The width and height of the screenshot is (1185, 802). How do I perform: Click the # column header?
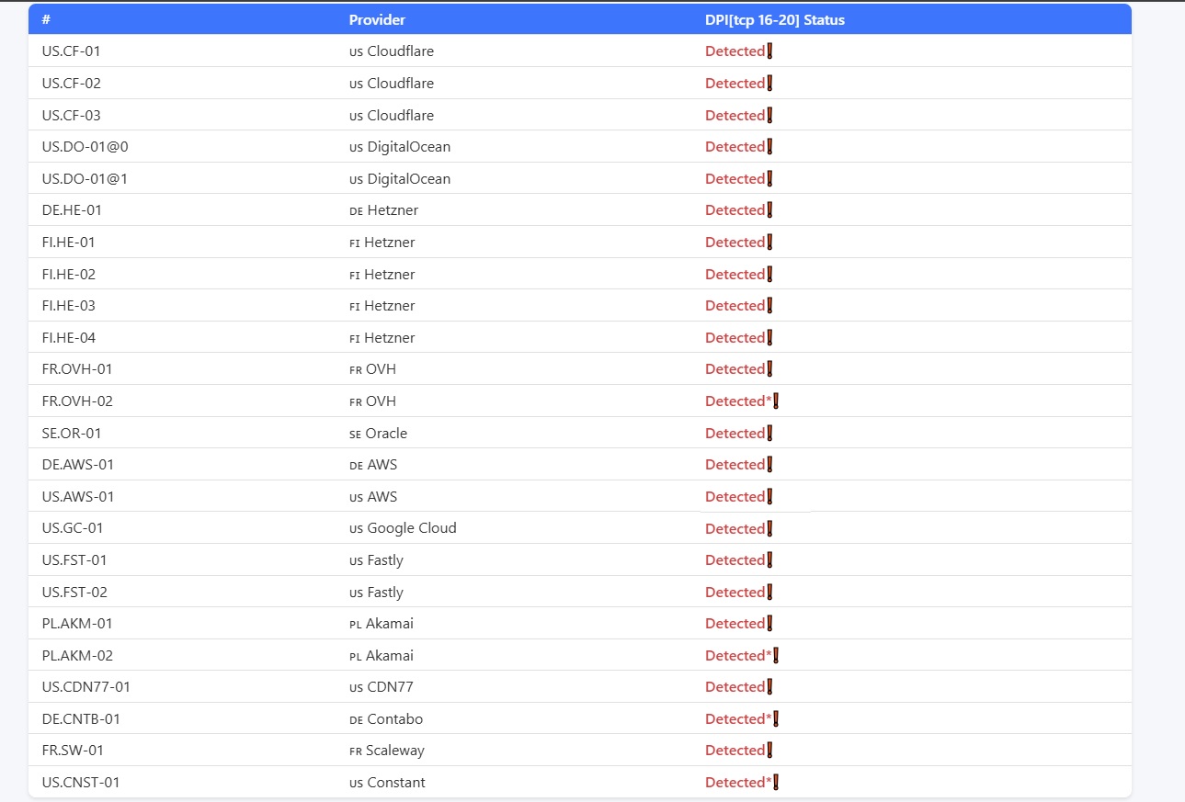coord(46,19)
